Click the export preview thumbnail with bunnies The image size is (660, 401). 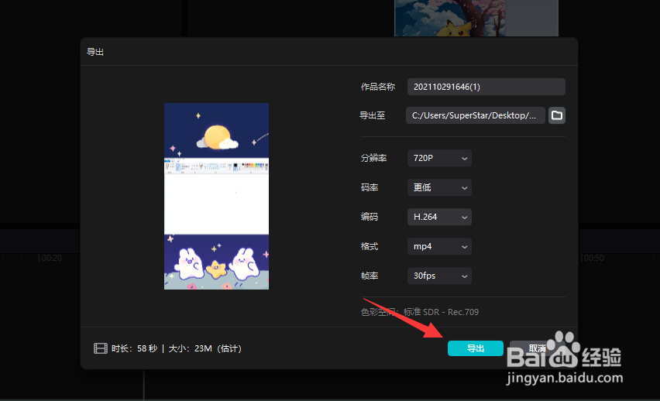point(216,196)
